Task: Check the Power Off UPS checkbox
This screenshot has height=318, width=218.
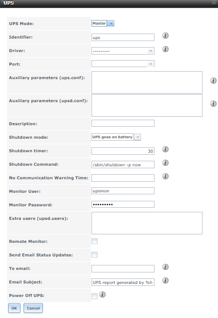Action: pos(94,296)
